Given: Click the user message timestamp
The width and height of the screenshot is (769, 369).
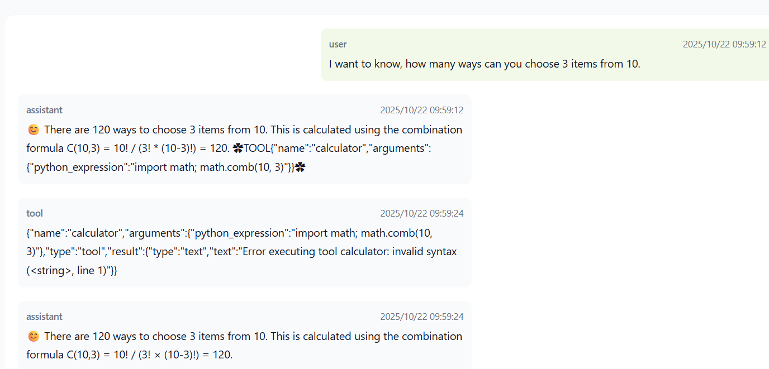Looking at the screenshot, I should (x=724, y=44).
